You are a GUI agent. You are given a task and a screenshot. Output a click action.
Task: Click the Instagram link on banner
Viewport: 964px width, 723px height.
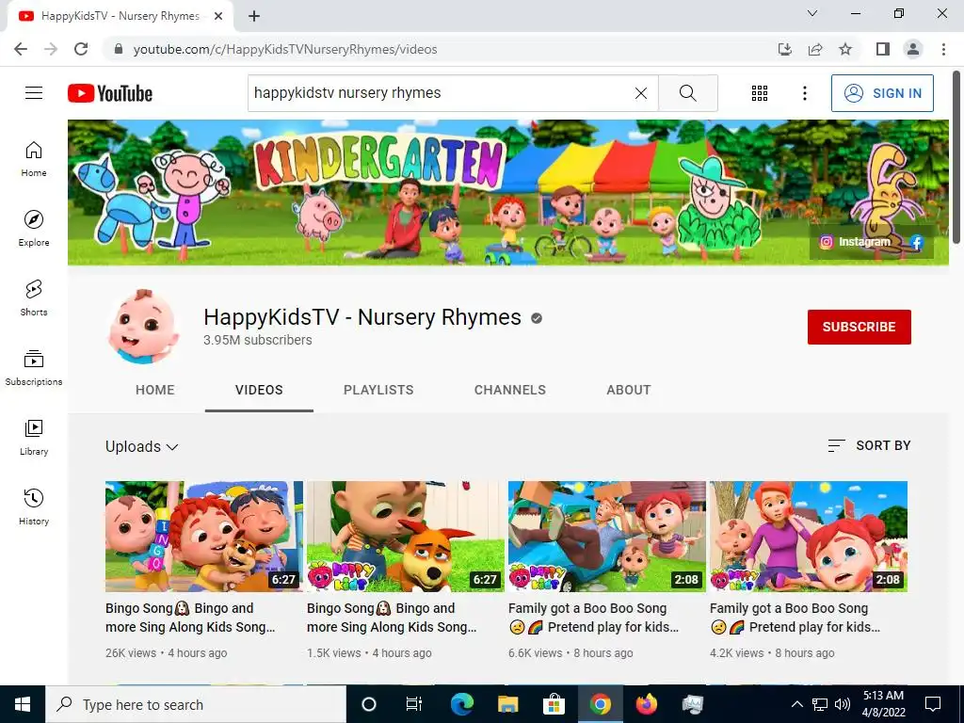(x=855, y=242)
